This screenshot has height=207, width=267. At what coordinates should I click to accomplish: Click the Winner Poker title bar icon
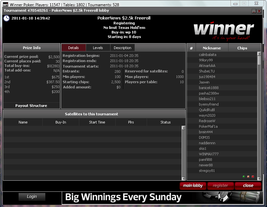tap(5, 5)
